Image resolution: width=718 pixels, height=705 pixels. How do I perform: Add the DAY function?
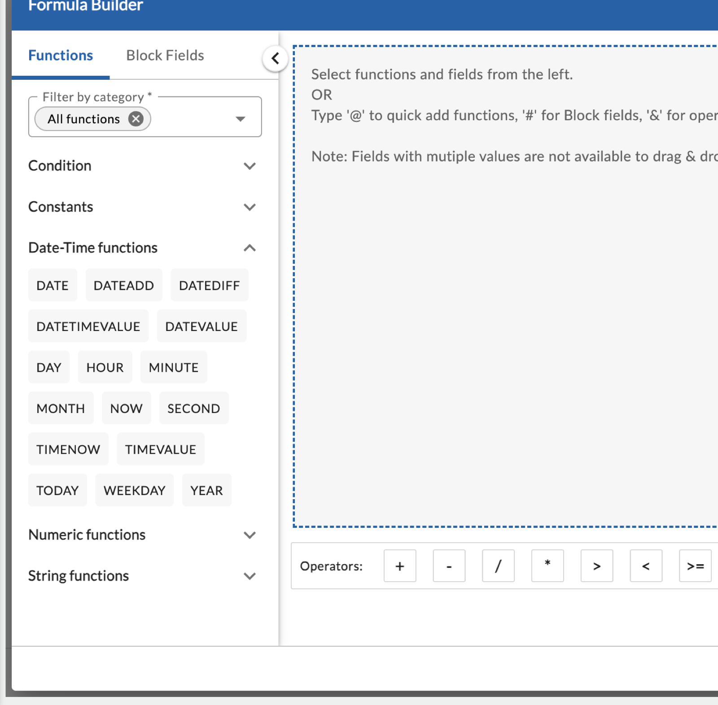[49, 367]
